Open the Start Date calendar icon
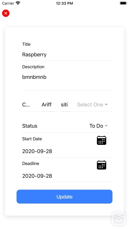Screen dimensions: 129x229 101,140
